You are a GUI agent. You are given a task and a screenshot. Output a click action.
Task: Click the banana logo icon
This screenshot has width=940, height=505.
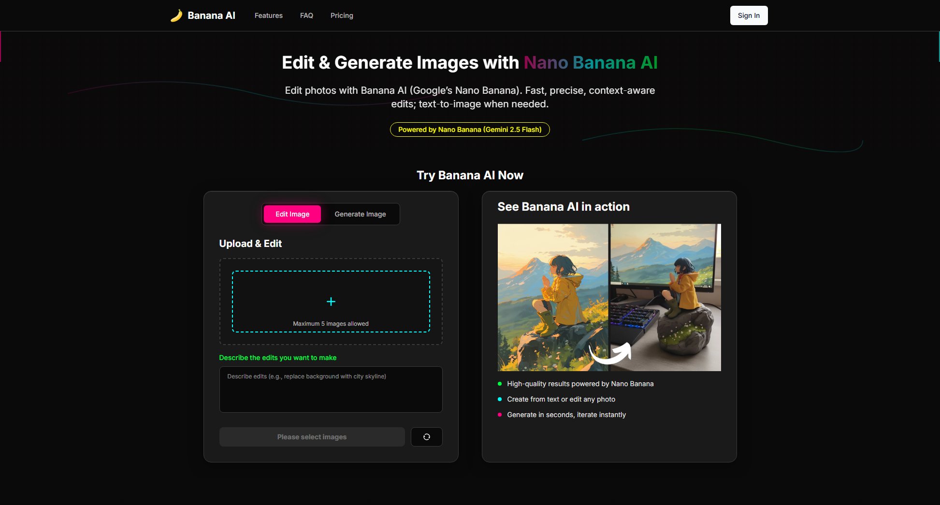pyautogui.click(x=176, y=15)
